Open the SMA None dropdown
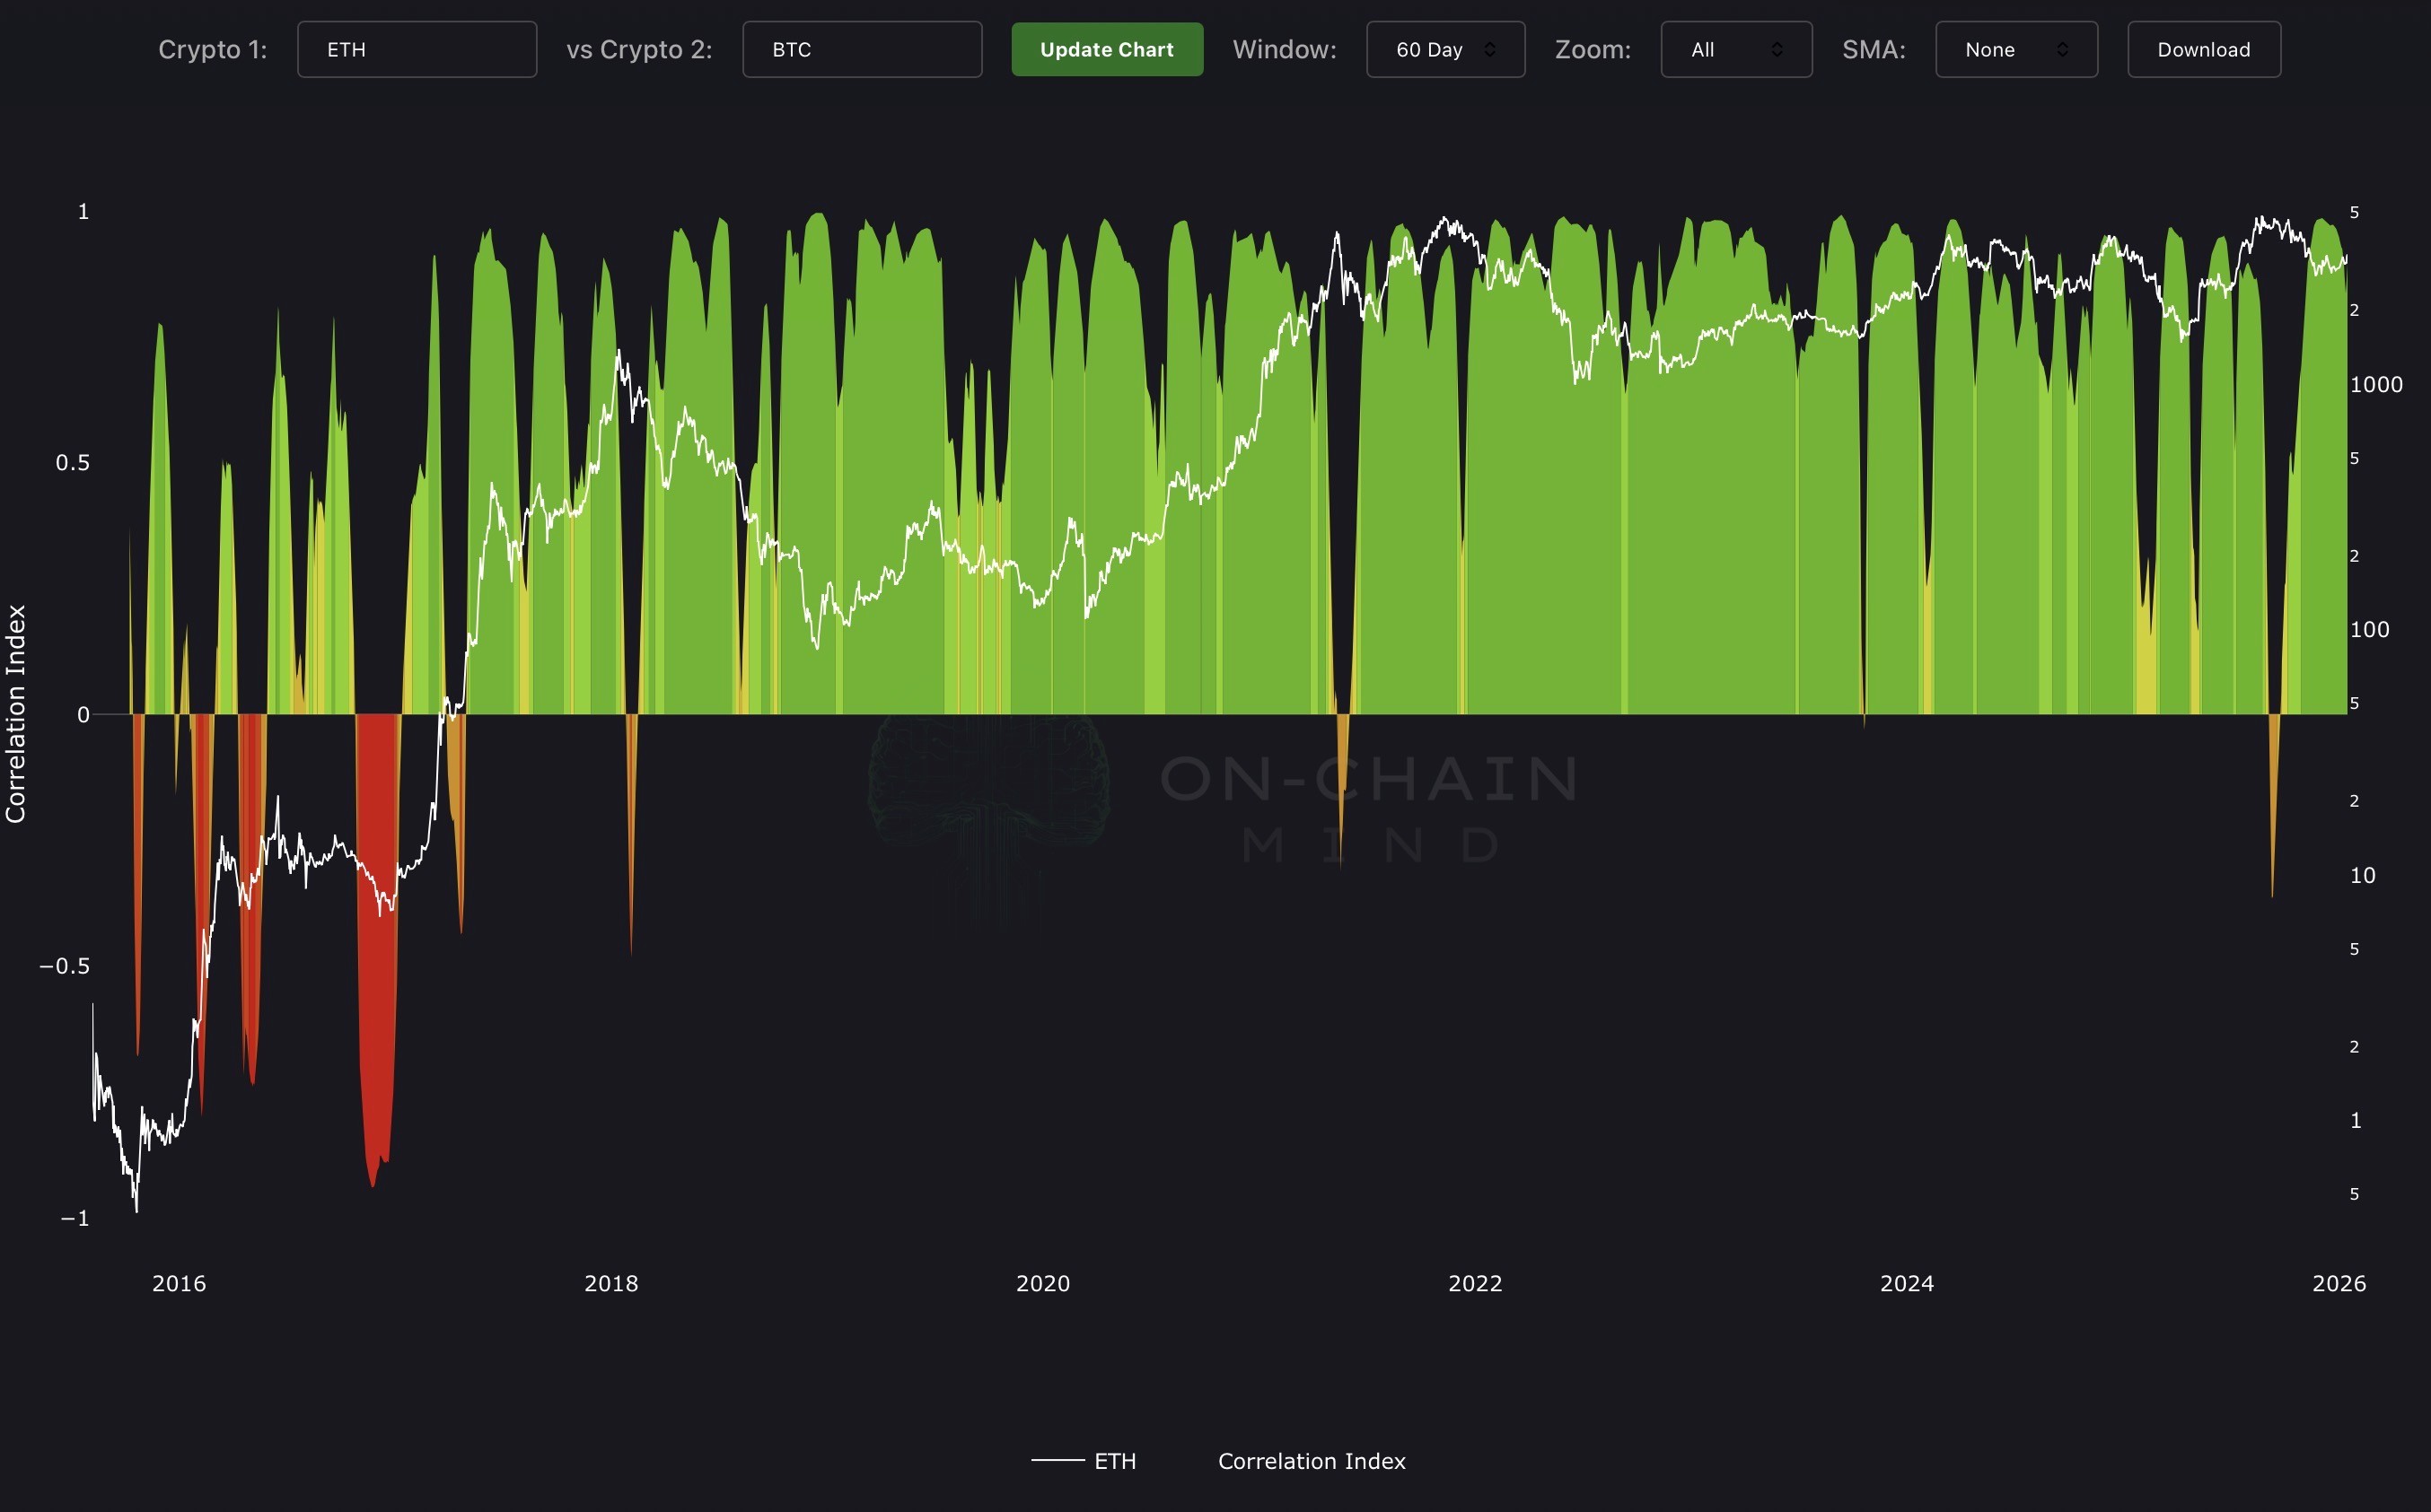Screen dimensions: 2431x1512 [2014, 49]
